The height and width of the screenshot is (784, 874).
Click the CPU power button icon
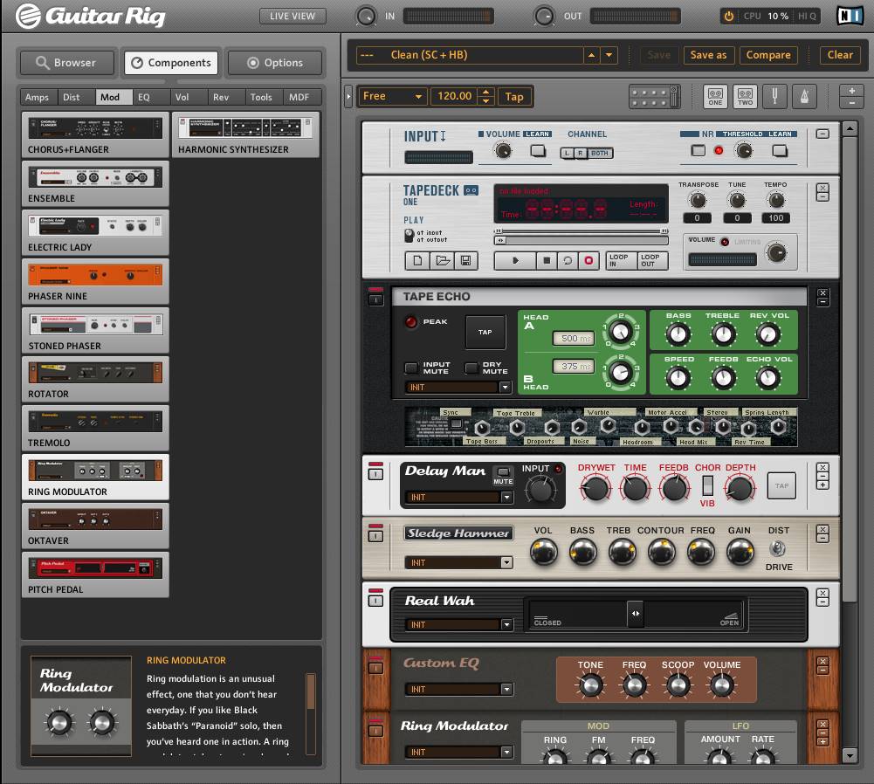[x=728, y=17]
